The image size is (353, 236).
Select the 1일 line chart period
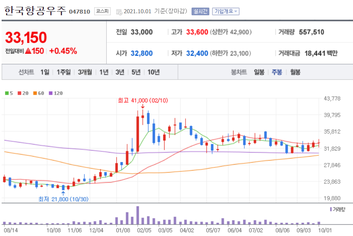(45, 72)
